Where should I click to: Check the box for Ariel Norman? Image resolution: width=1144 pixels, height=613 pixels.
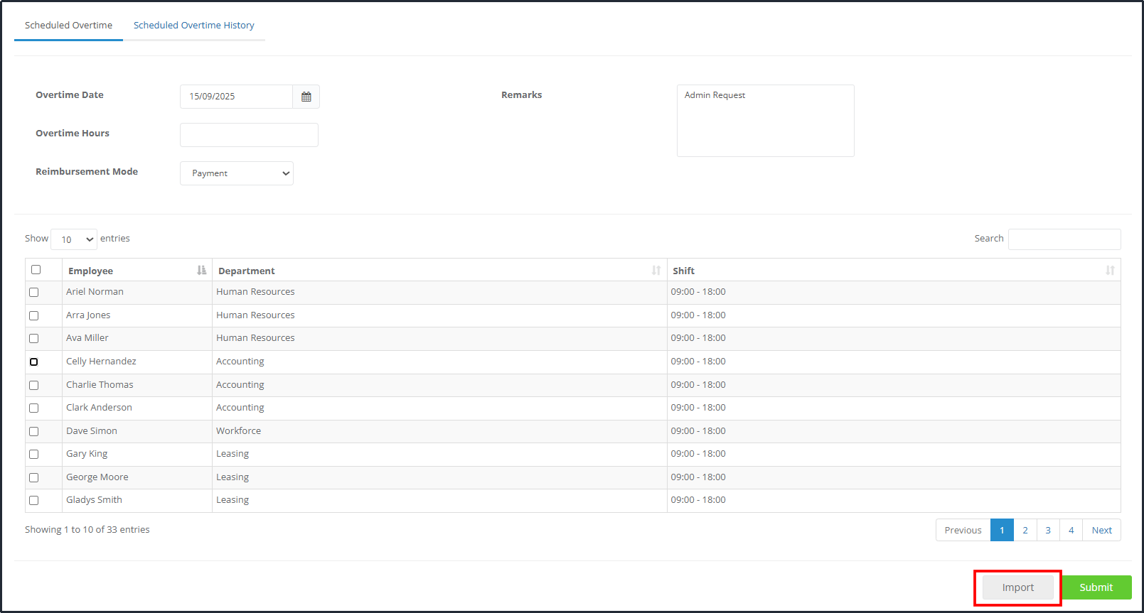(33, 292)
